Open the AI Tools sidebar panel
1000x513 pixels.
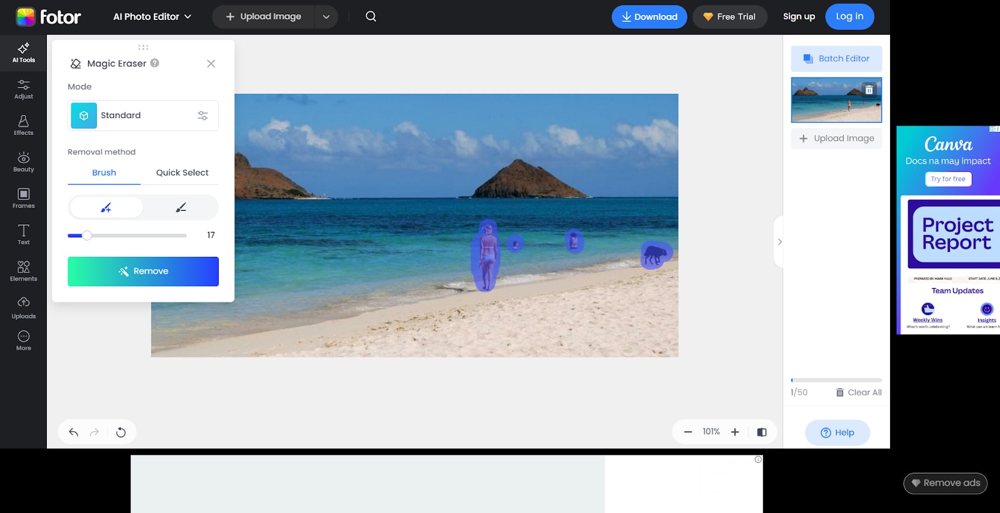point(23,53)
